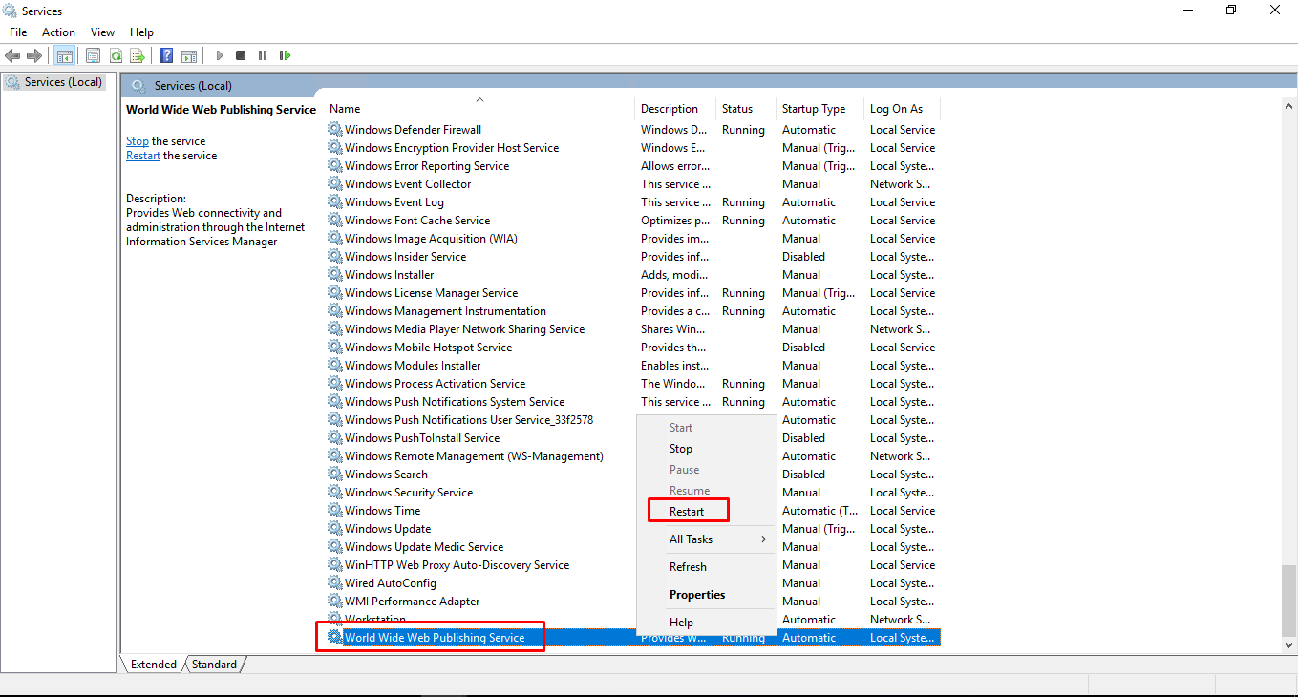
Task: Select World Wide Web Publishing Service row
Action: tap(632, 638)
